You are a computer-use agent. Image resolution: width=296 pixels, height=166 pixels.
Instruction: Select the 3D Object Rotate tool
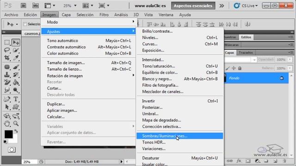pos(7,116)
